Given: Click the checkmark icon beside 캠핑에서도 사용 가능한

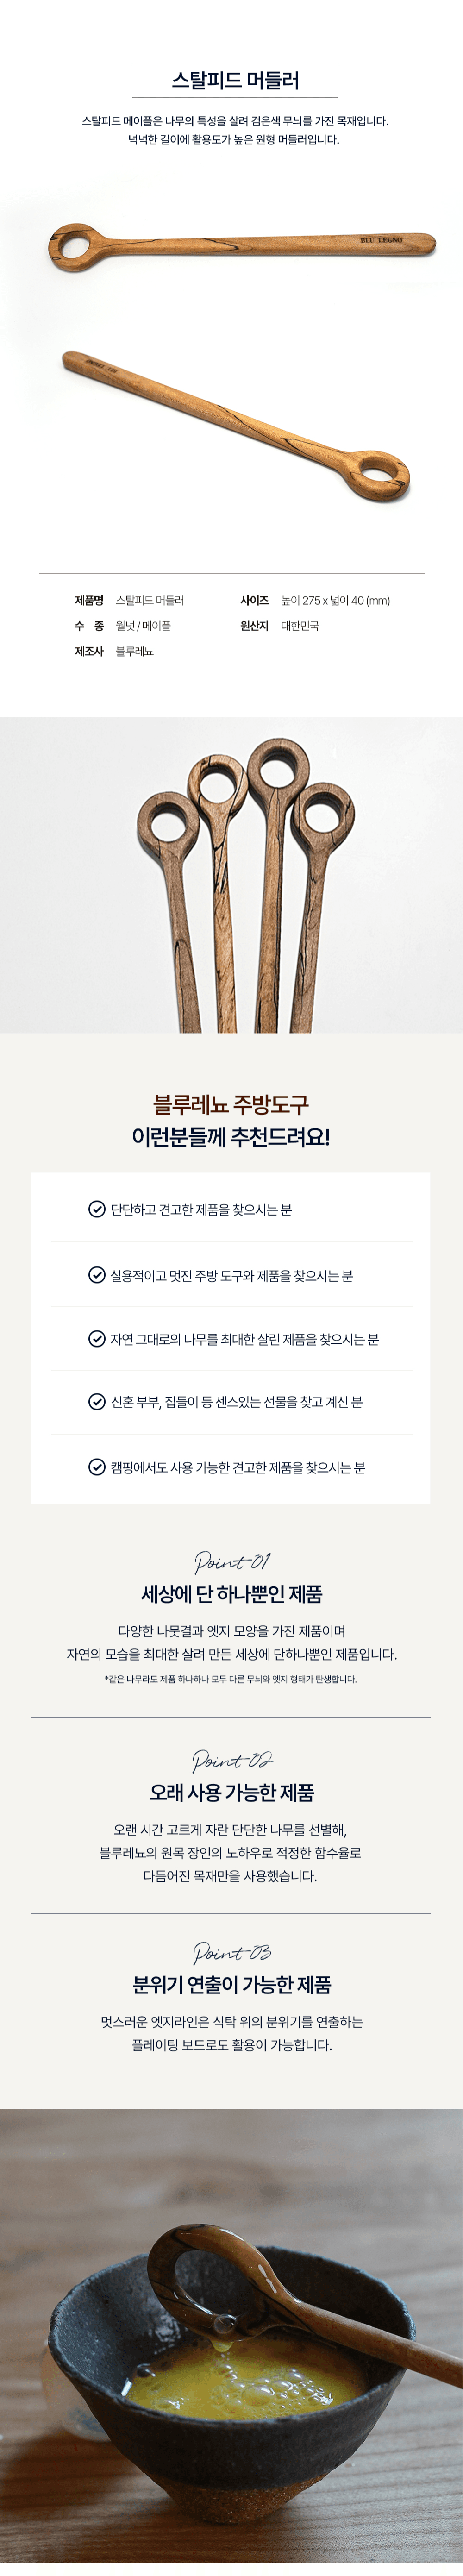Looking at the screenshot, I should pyautogui.click(x=97, y=1467).
